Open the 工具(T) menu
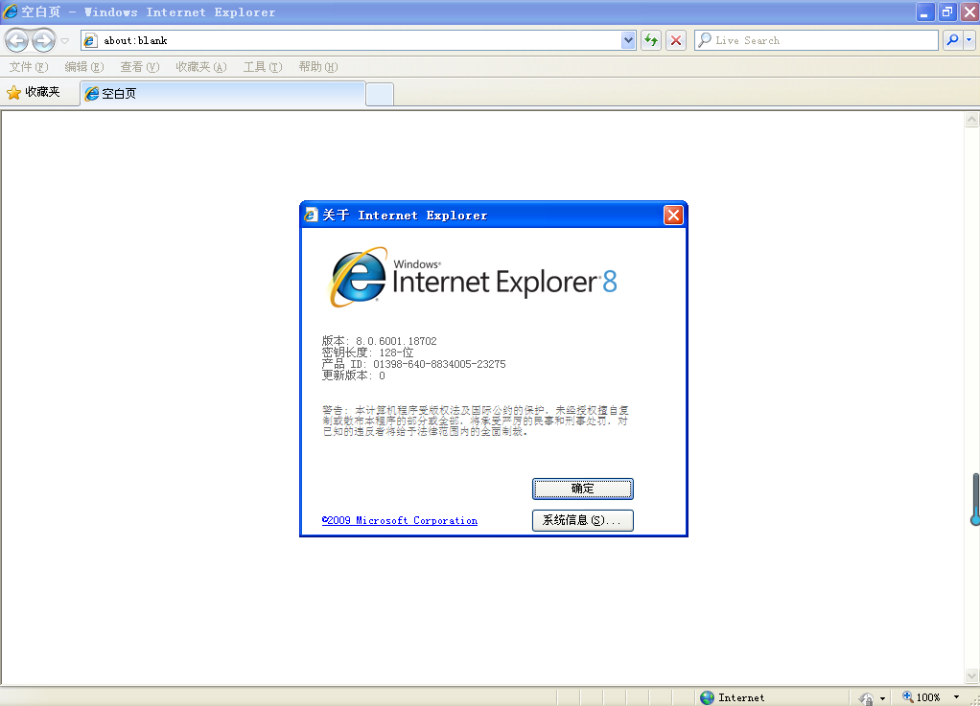980x706 pixels. tap(263, 67)
